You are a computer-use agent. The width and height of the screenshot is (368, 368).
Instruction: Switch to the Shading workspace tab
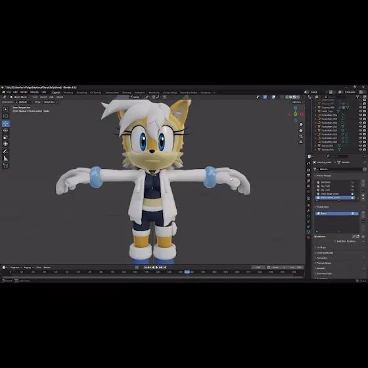(x=126, y=93)
